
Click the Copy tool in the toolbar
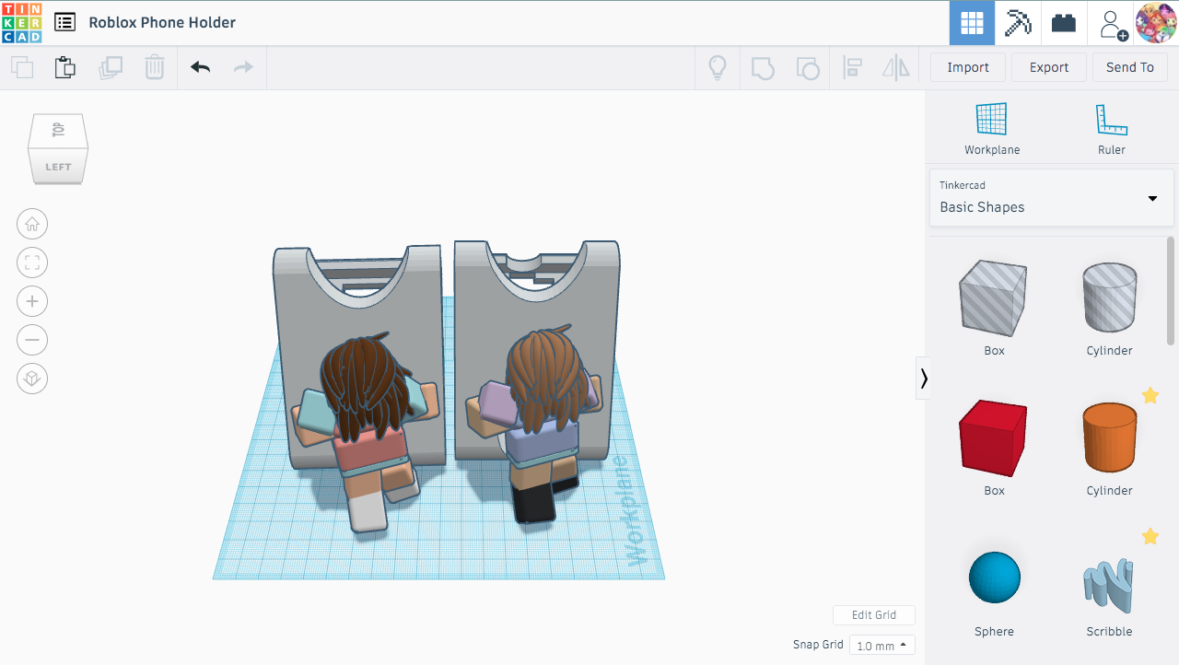click(22, 67)
